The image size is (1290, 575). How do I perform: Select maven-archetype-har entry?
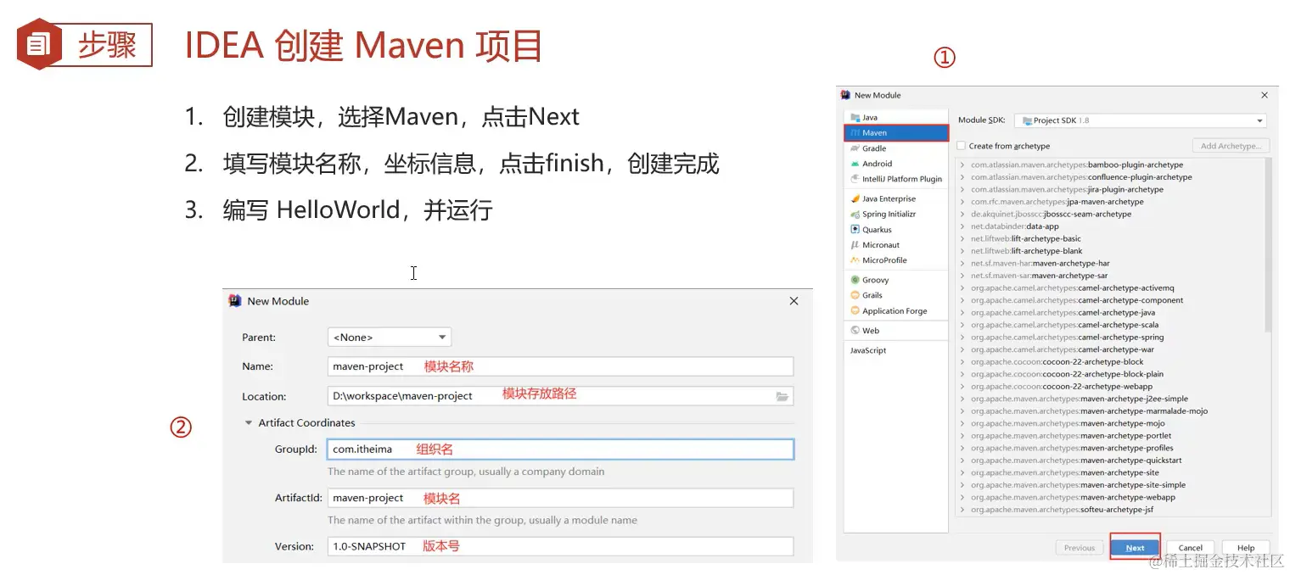[1040, 263]
